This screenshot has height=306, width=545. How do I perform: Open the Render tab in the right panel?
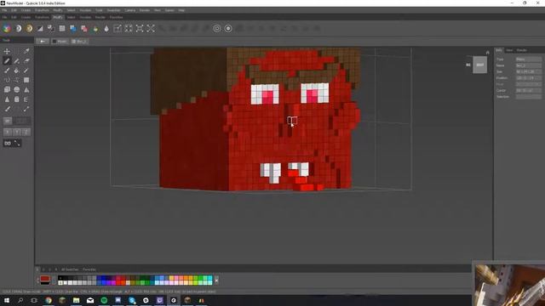tap(521, 50)
